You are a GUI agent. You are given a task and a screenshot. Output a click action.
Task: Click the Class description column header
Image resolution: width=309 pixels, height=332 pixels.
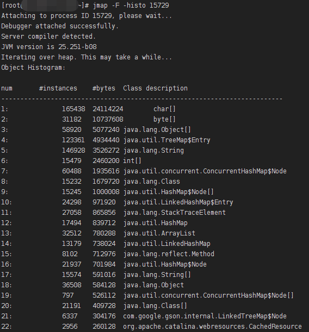[156, 88]
